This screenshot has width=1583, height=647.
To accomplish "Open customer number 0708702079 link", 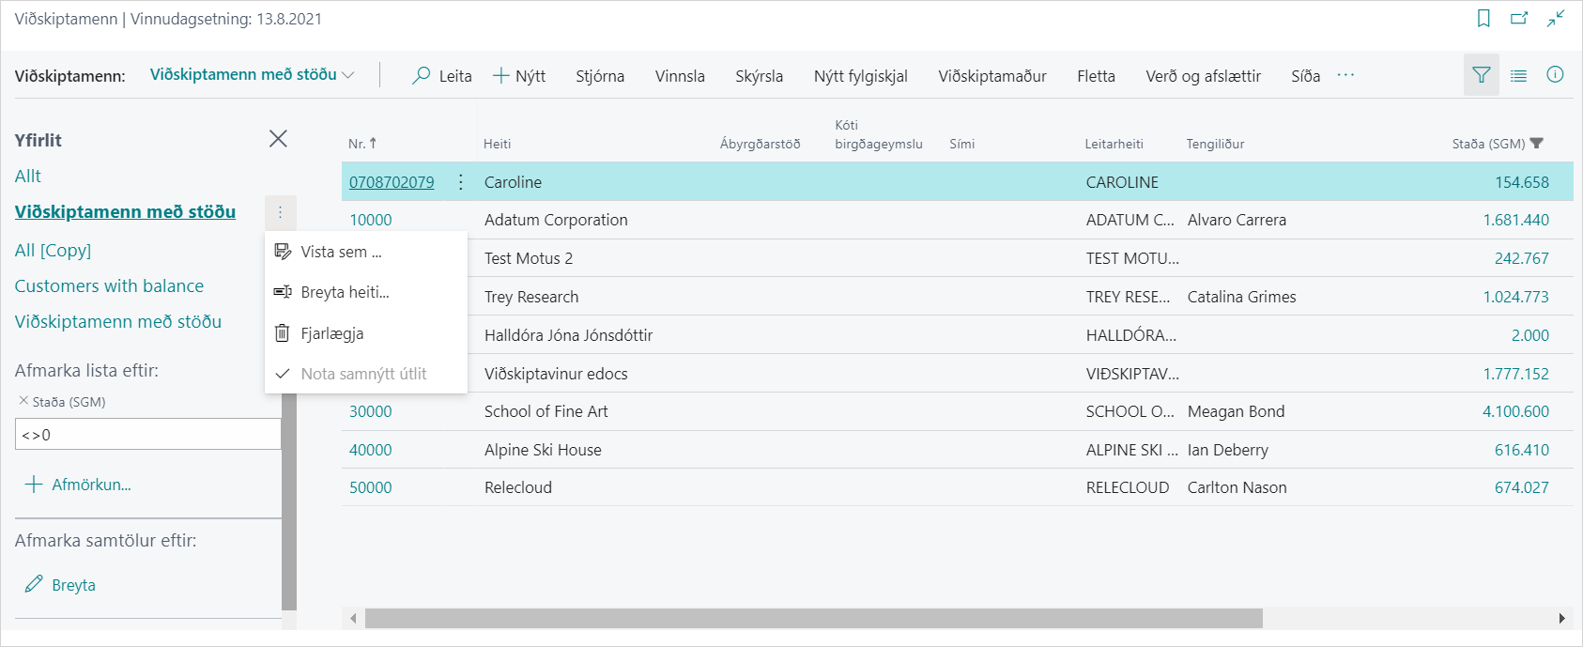I will (x=392, y=182).
